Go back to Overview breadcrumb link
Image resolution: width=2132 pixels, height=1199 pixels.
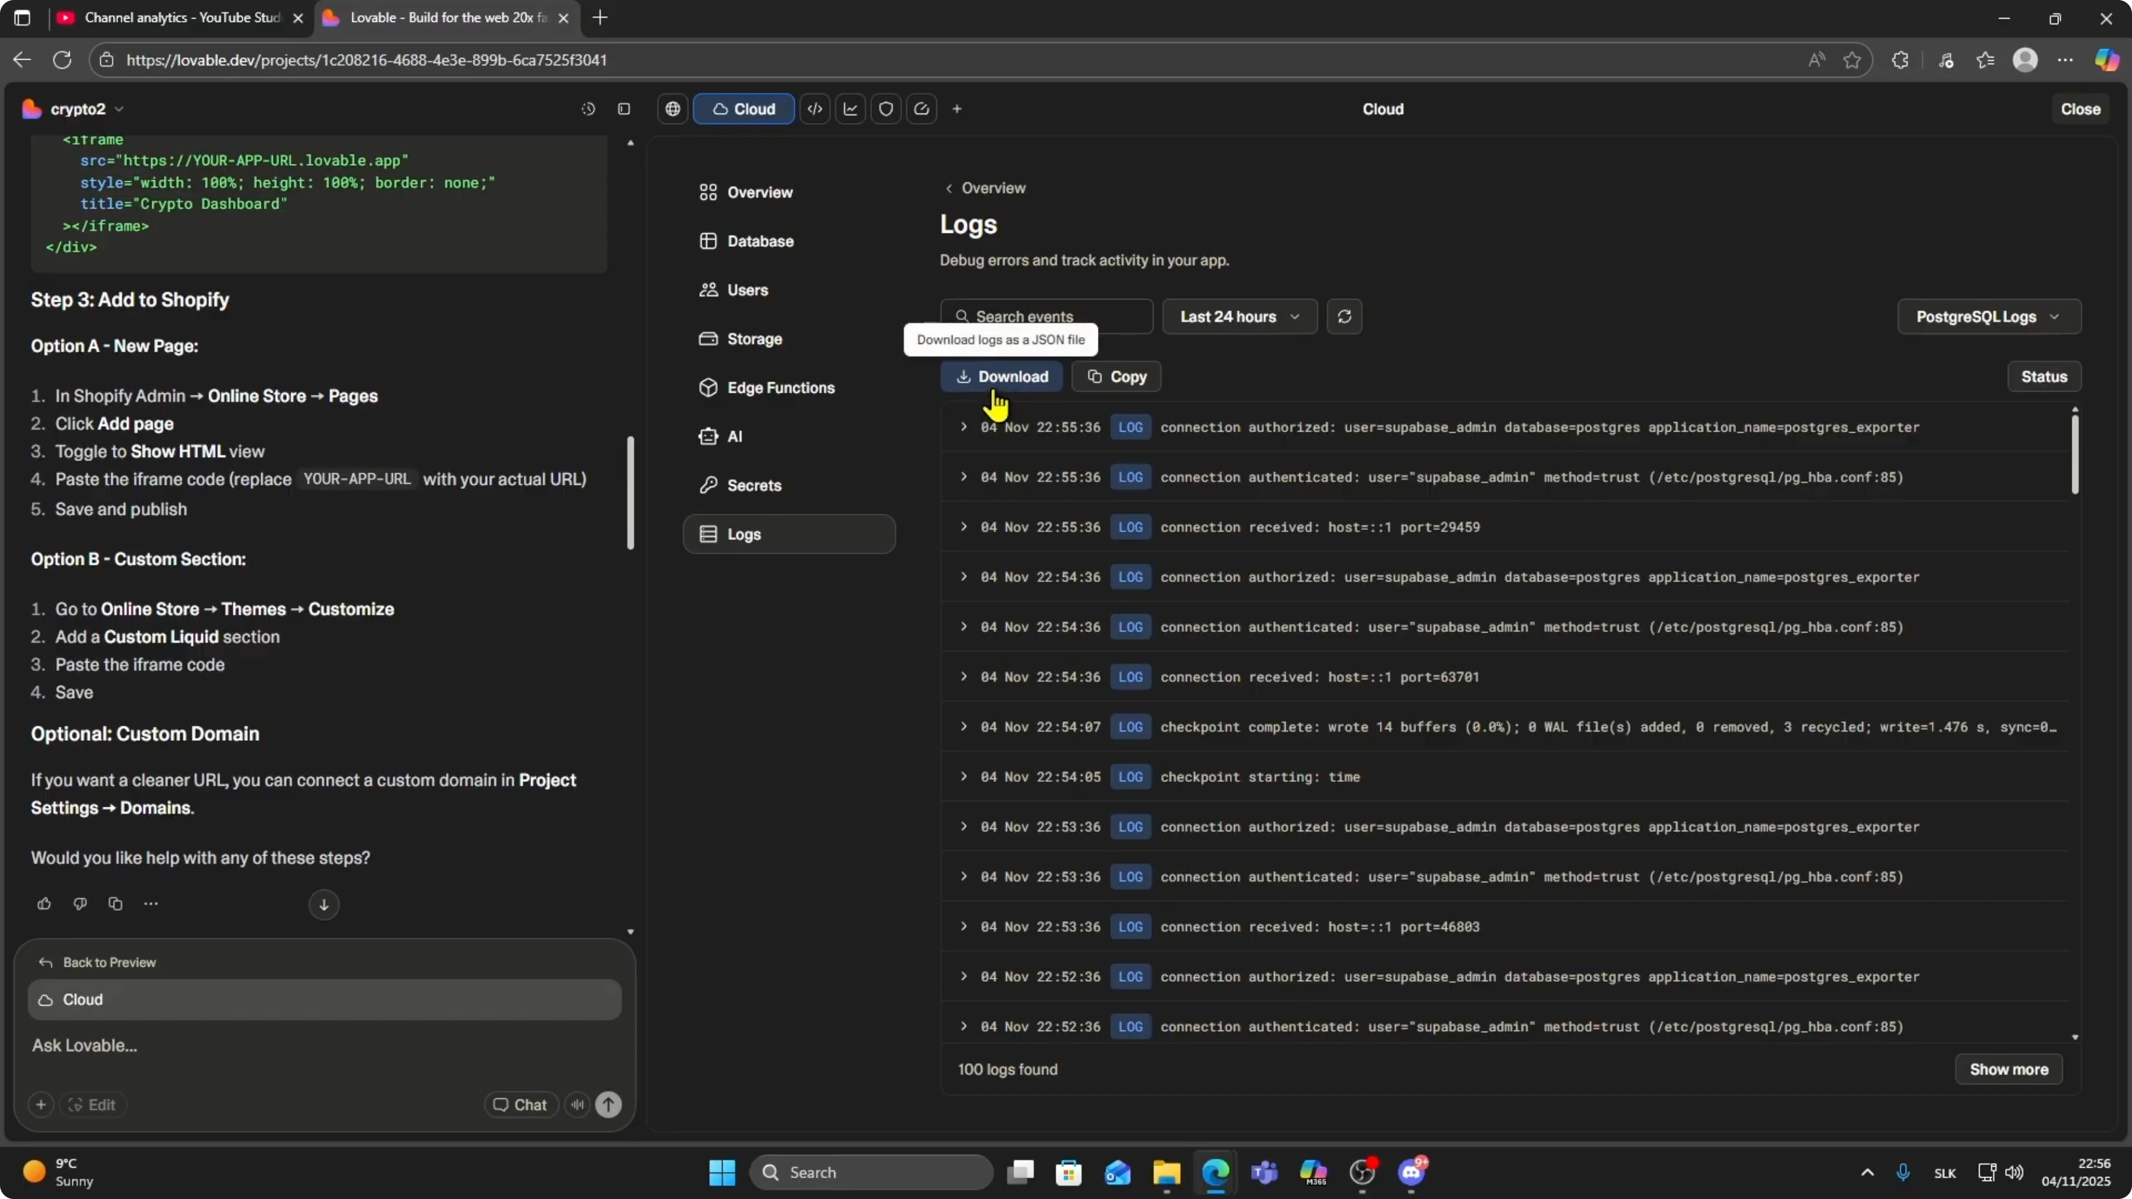coord(985,188)
